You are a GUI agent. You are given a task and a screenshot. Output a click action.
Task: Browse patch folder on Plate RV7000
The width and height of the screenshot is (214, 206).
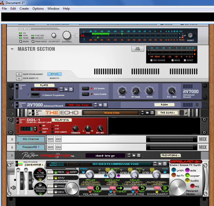point(66,89)
